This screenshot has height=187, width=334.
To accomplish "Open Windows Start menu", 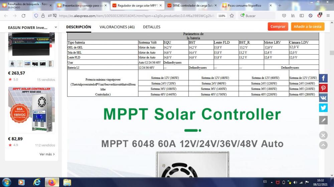I will coord(7,182).
